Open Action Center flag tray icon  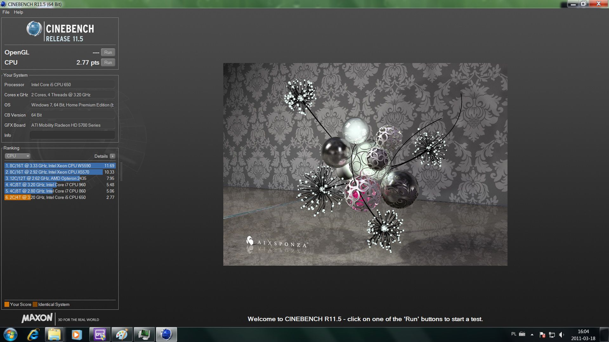click(x=542, y=335)
